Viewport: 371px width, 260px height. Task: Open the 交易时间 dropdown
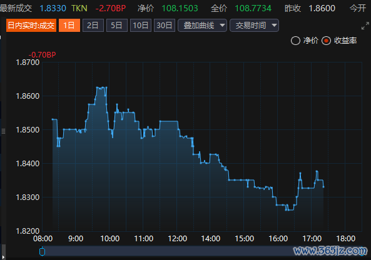pyautogui.click(x=254, y=25)
